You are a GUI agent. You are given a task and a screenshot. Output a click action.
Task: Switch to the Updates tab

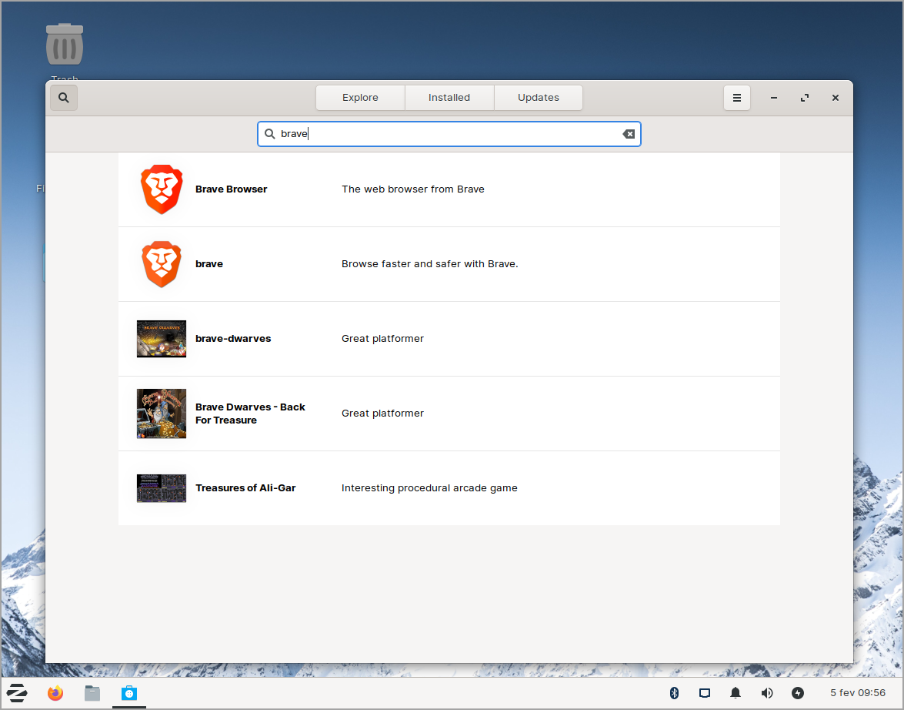pyautogui.click(x=539, y=98)
